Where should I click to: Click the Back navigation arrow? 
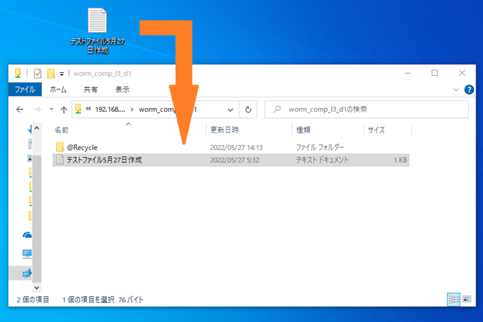[x=20, y=110]
